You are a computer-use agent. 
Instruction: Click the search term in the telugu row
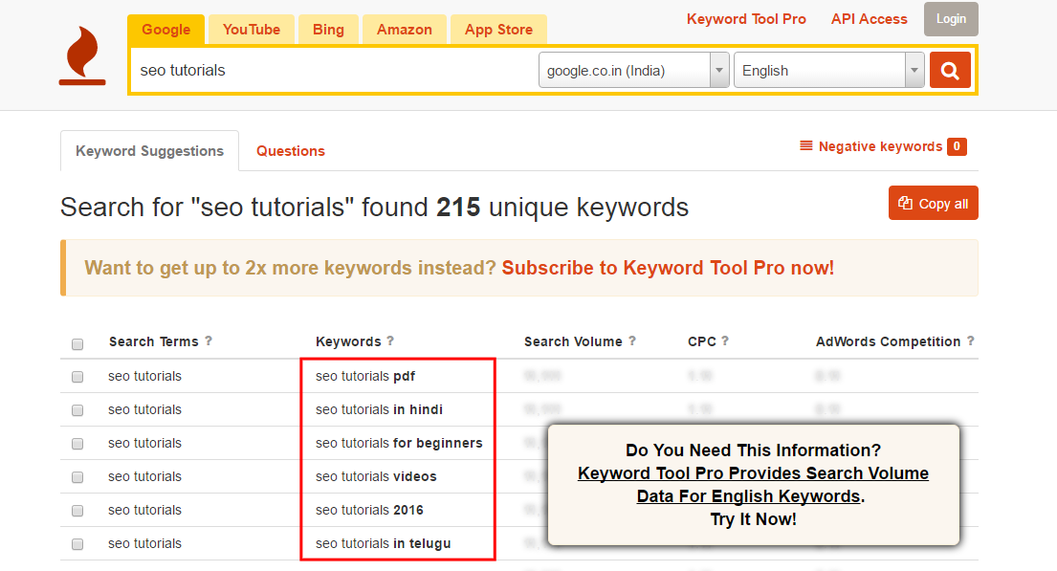pyautogui.click(x=145, y=543)
